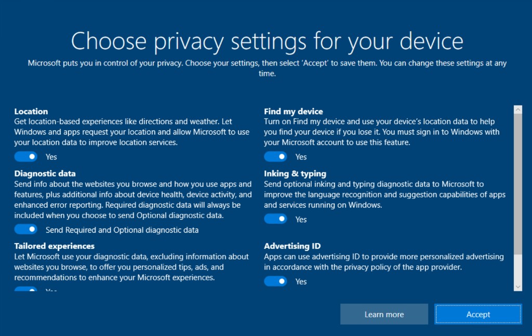The image size is (532, 336).
Task: Click the Accept button
Action: pos(478,314)
